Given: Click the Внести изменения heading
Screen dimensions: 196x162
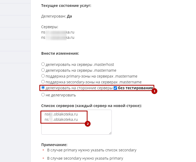Looking at the screenshot, I should coord(60,53).
